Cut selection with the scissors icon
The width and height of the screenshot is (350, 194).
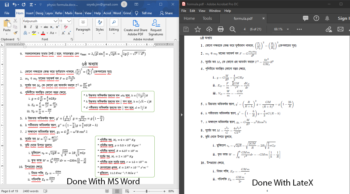pos(15,21)
